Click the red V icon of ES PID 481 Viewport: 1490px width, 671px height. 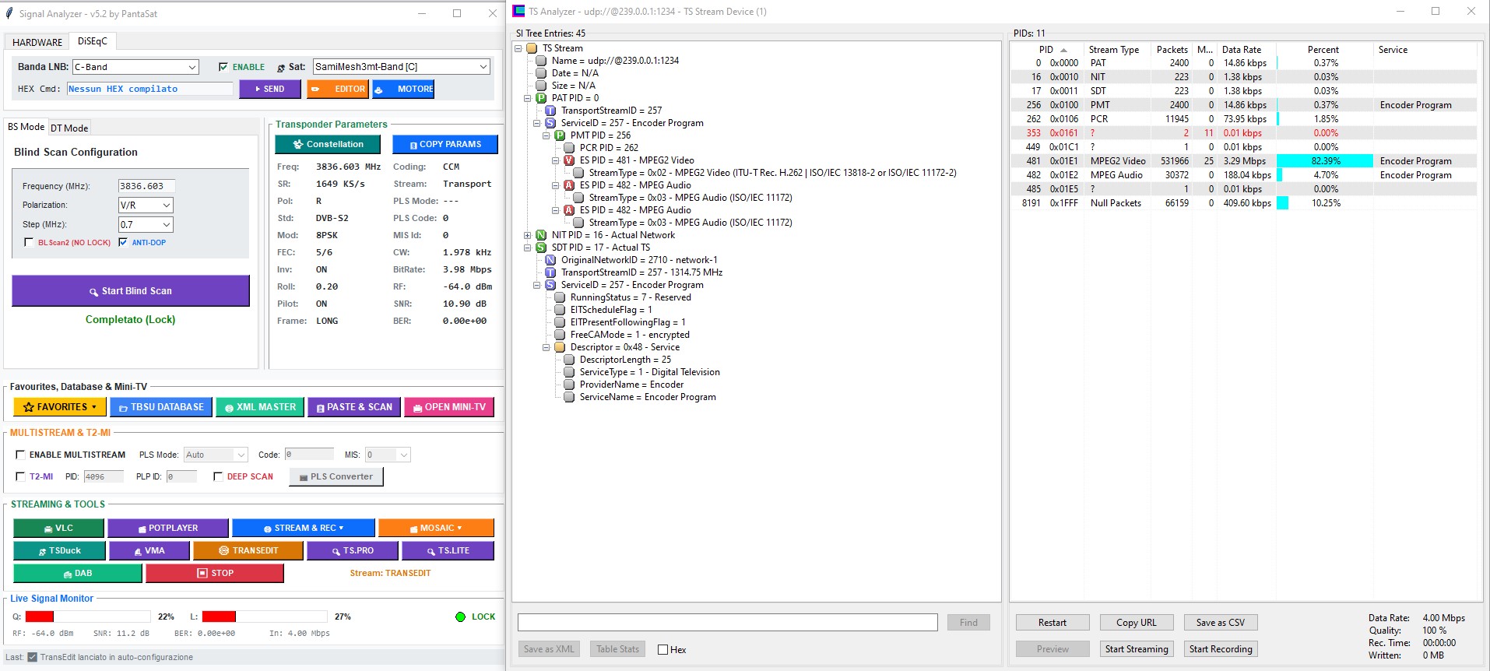pos(569,160)
